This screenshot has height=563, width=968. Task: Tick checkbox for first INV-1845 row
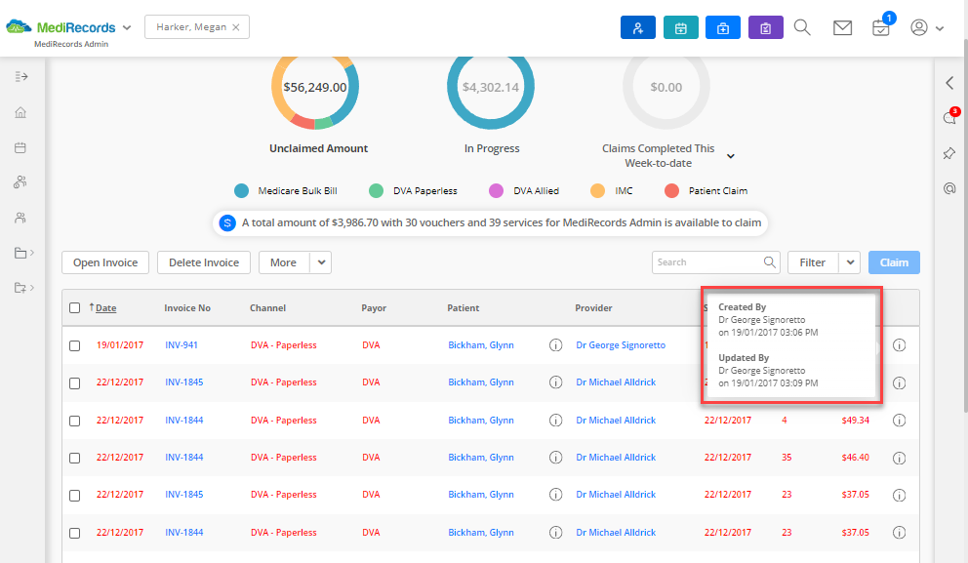pos(75,383)
